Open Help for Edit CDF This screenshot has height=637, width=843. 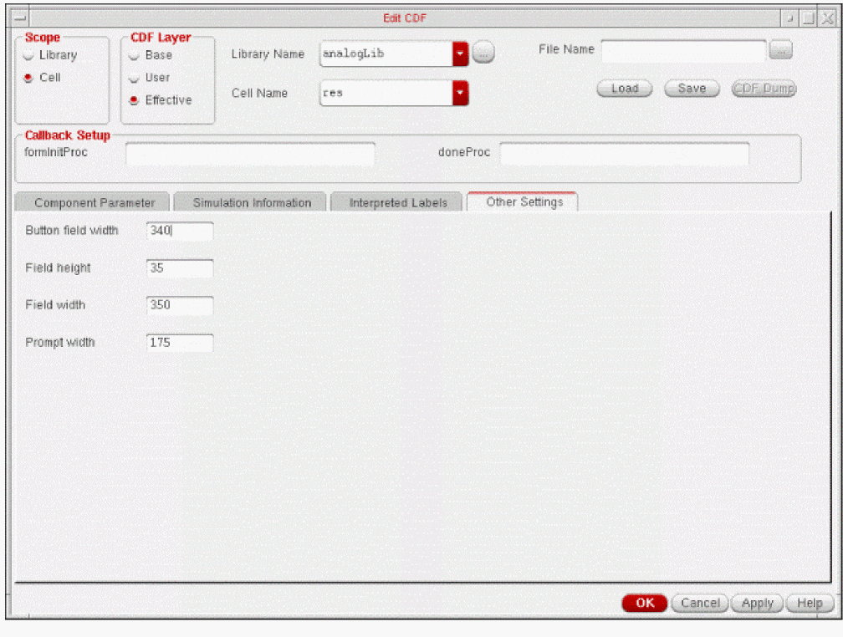point(810,603)
